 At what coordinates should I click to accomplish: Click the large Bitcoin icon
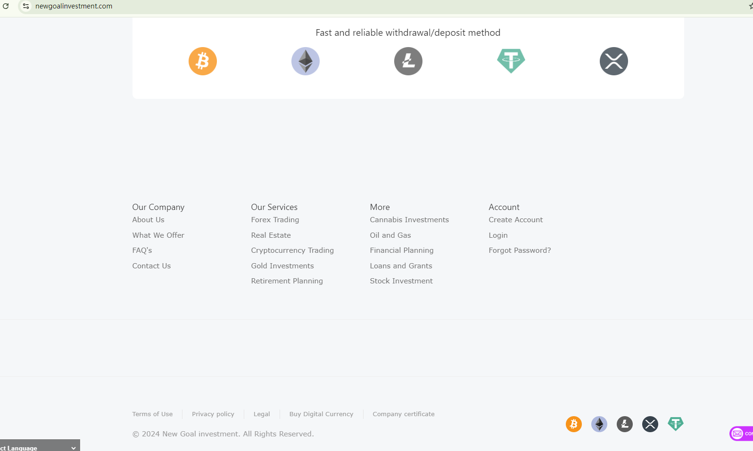203,61
